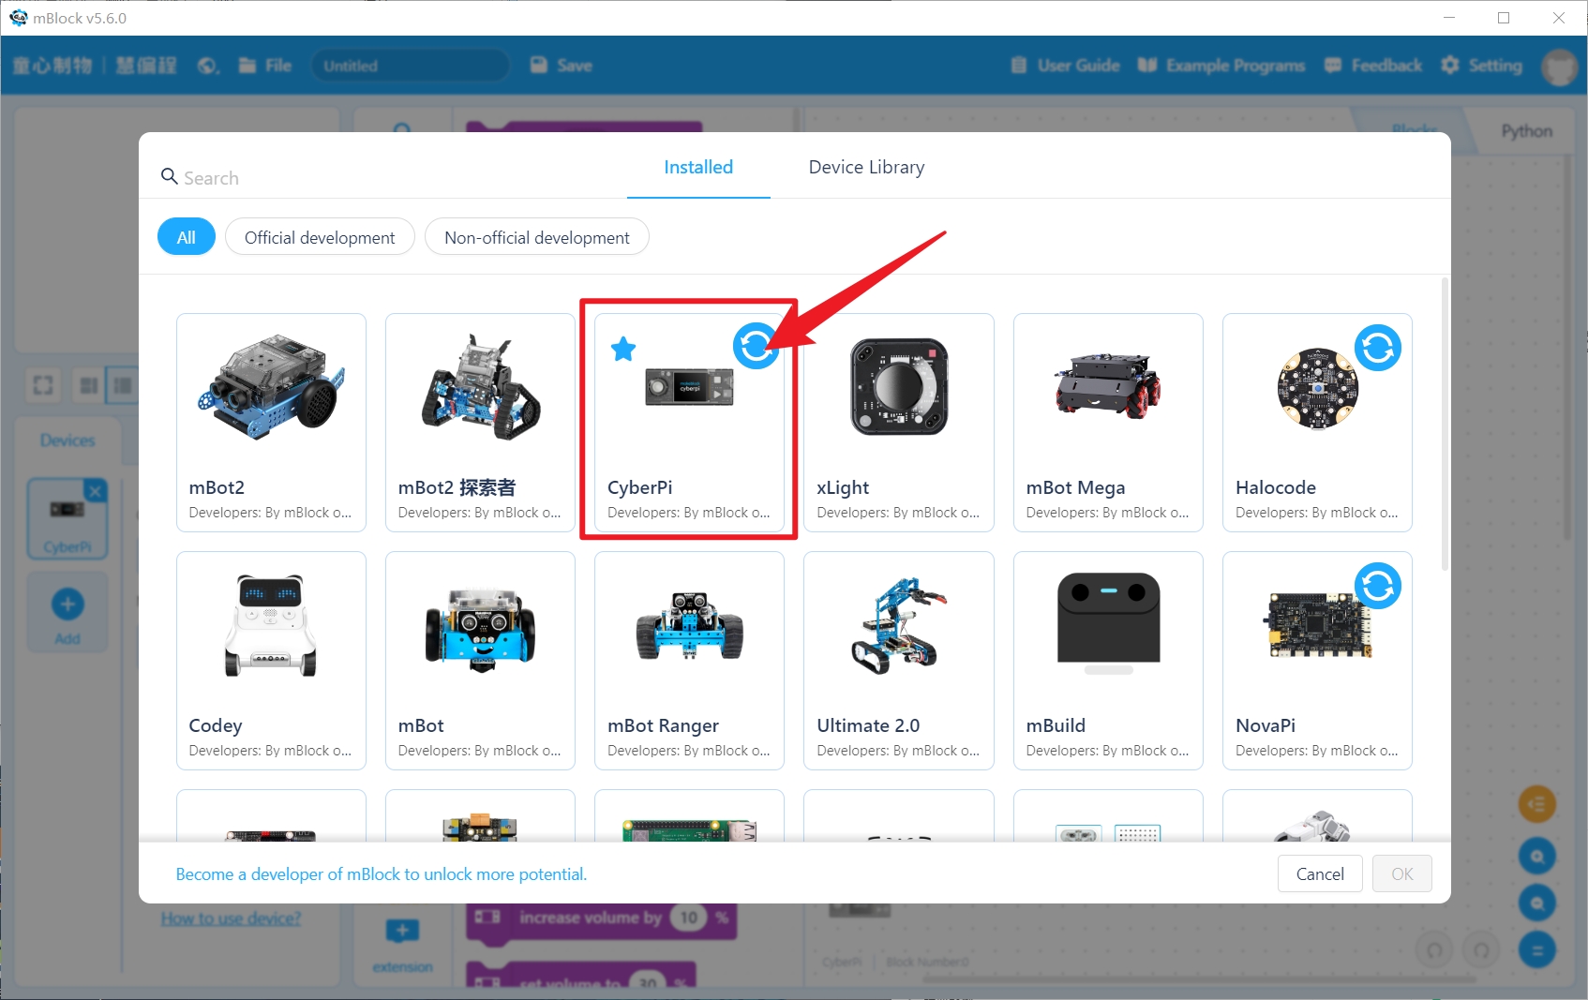
Task: Open the Setting menu in the top bar
Action: point(1481,66)
